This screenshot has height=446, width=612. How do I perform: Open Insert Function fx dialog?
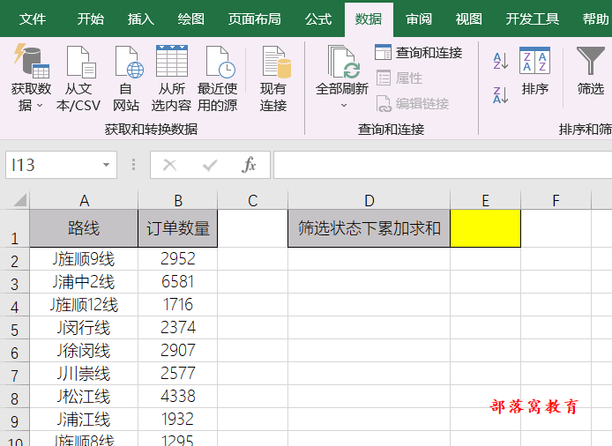[x=249, y=165]
